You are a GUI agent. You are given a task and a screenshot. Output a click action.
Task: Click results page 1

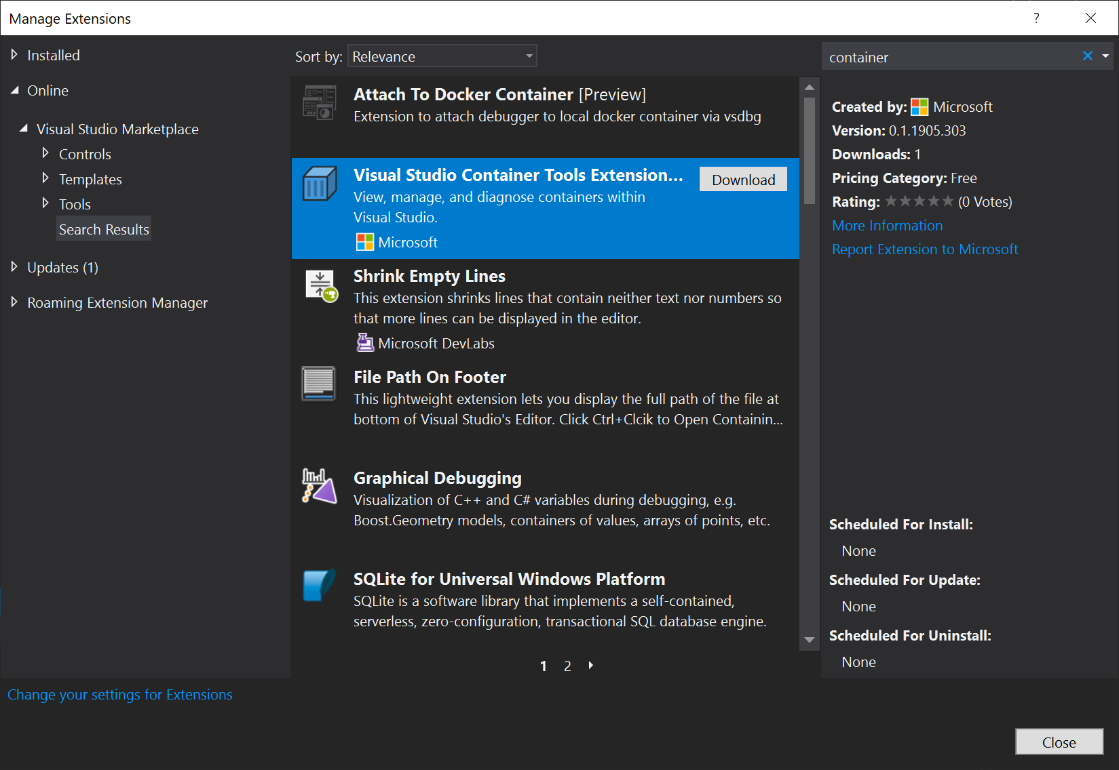point(544,666)
